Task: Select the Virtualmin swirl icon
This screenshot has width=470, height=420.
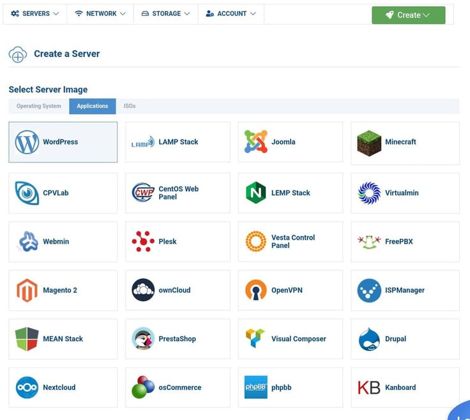Action: (x=369, y=193)
